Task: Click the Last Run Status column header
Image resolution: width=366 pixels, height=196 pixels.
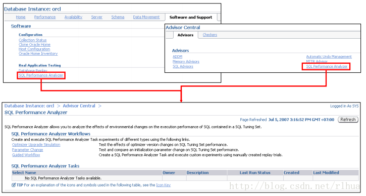Action: tap(255, 172)
